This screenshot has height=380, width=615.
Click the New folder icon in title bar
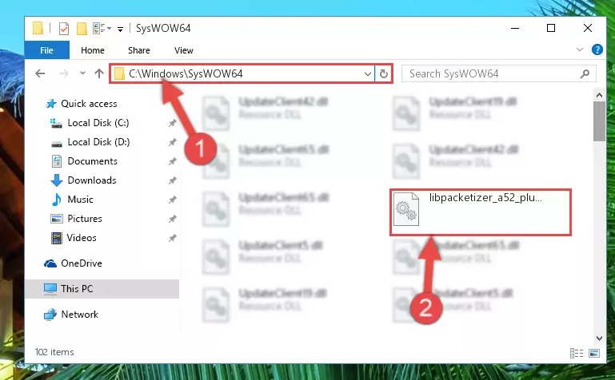pyautogui.click(x=82, y=29)
